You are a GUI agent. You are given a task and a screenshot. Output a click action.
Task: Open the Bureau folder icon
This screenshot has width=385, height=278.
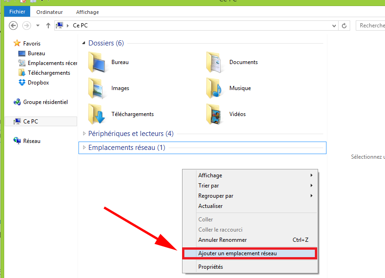click(x=97, y=62)
